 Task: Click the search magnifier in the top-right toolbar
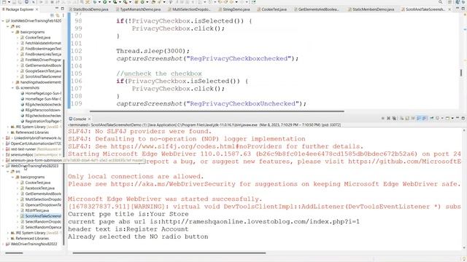click(x=440, y=2)
